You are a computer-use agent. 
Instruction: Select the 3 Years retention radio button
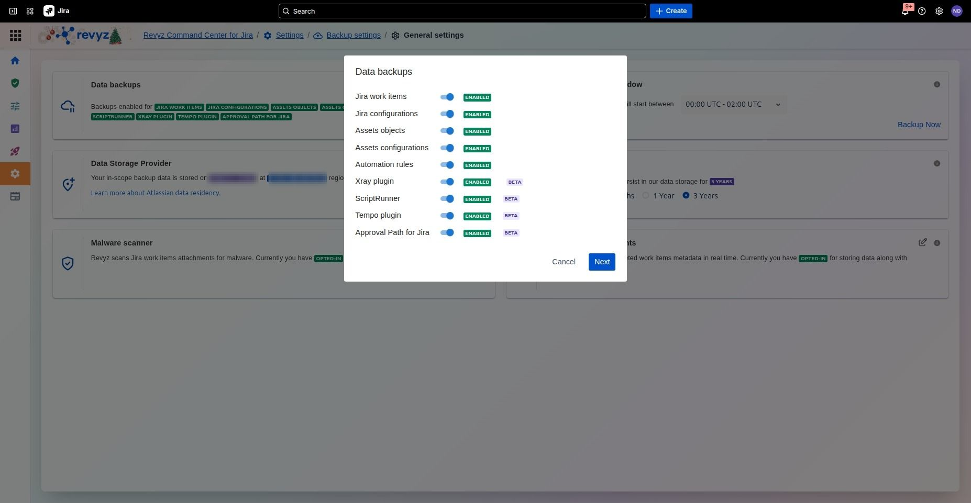pos(686,195)
